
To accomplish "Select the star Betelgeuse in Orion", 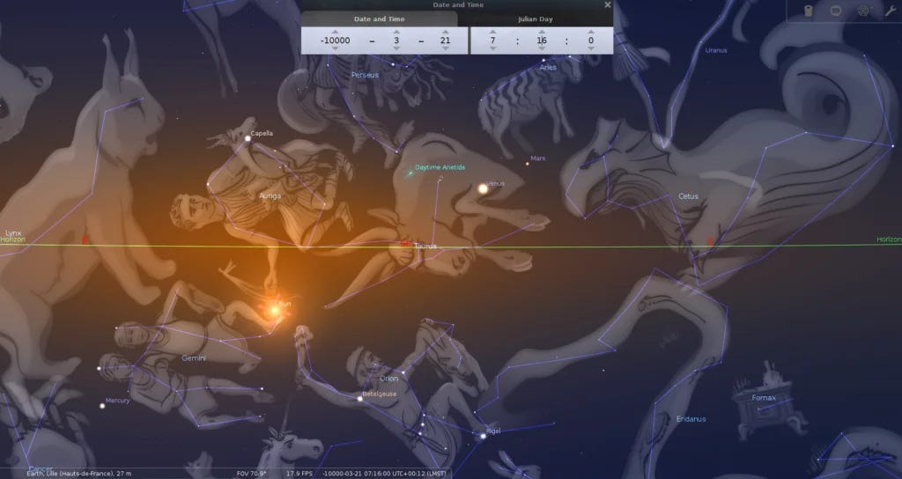I will 360,399.
